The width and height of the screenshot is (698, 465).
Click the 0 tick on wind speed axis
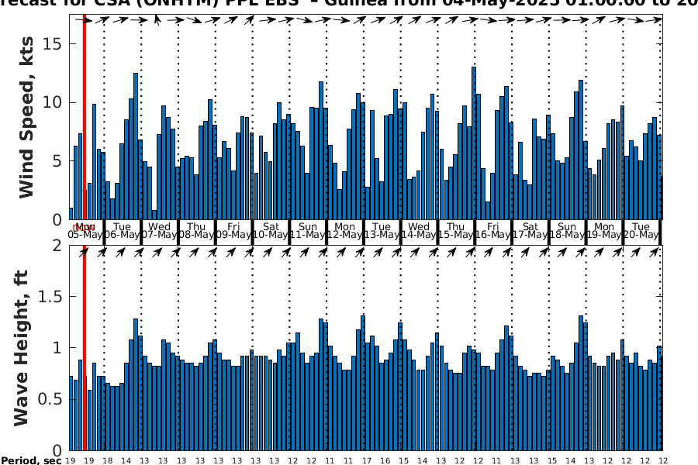(57, 220)
